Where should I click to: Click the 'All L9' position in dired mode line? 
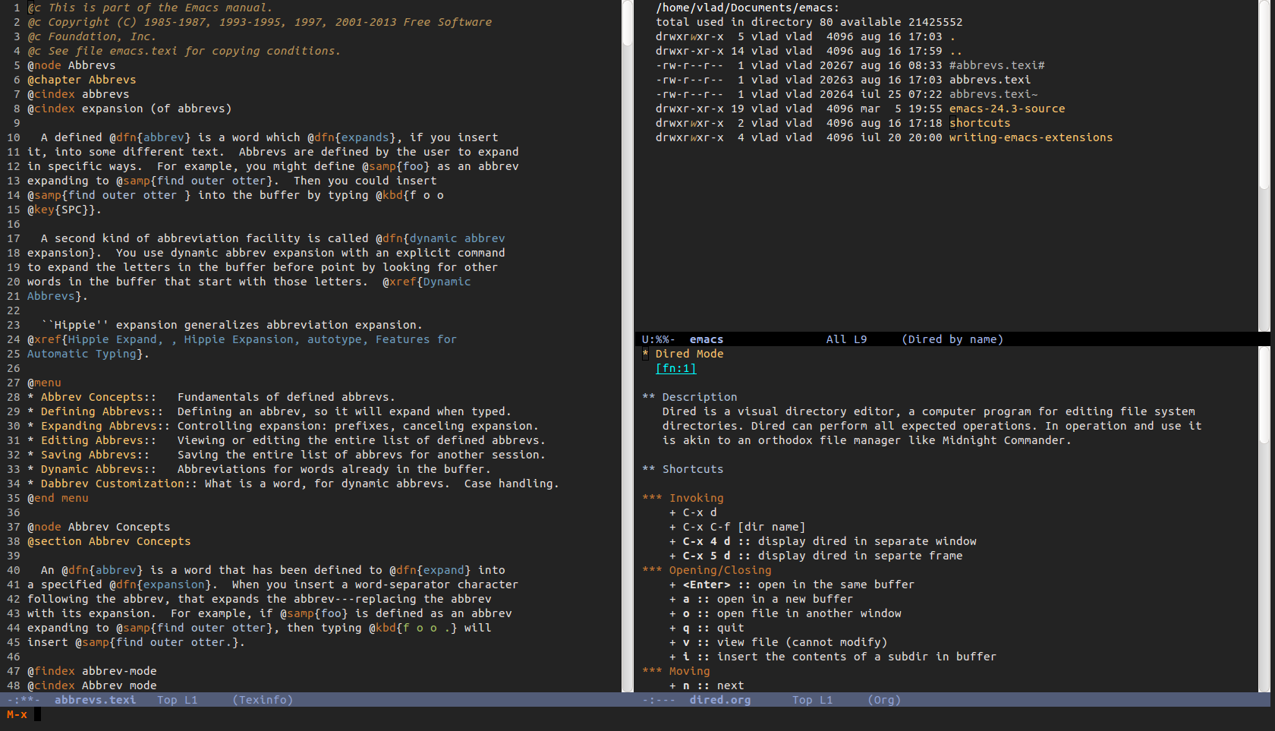click(846, 339)
